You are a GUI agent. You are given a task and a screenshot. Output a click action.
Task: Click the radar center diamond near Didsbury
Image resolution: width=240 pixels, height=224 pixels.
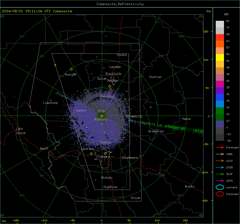point(102,116)
